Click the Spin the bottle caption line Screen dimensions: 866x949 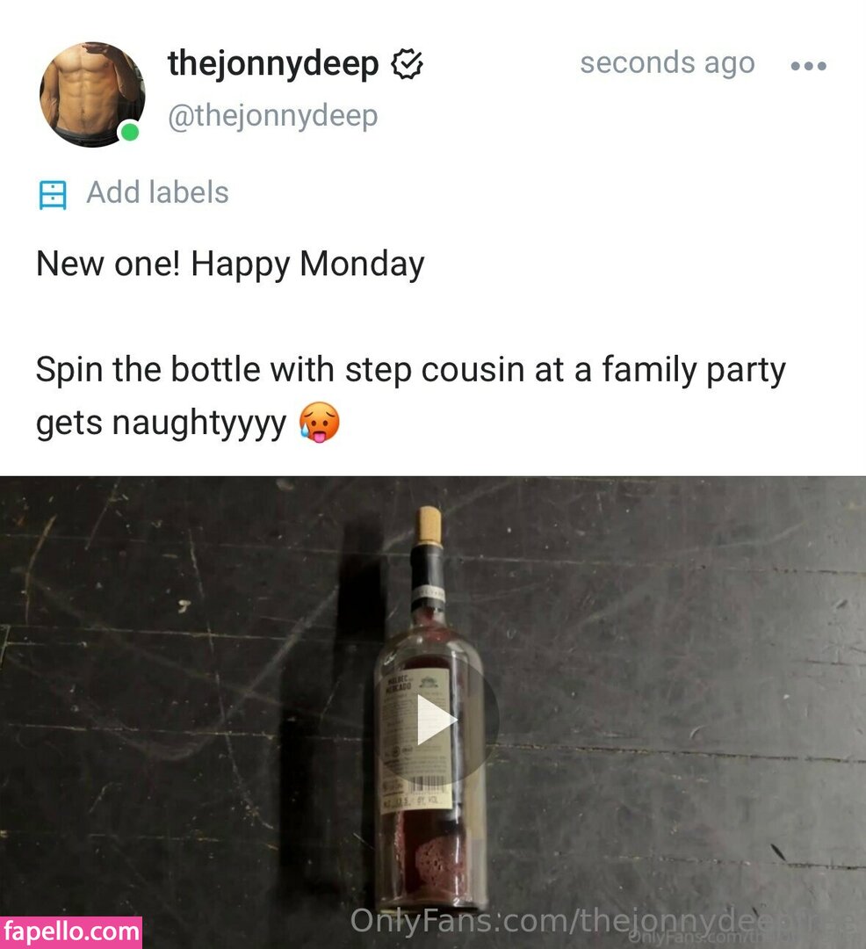(x=411, y=370)
